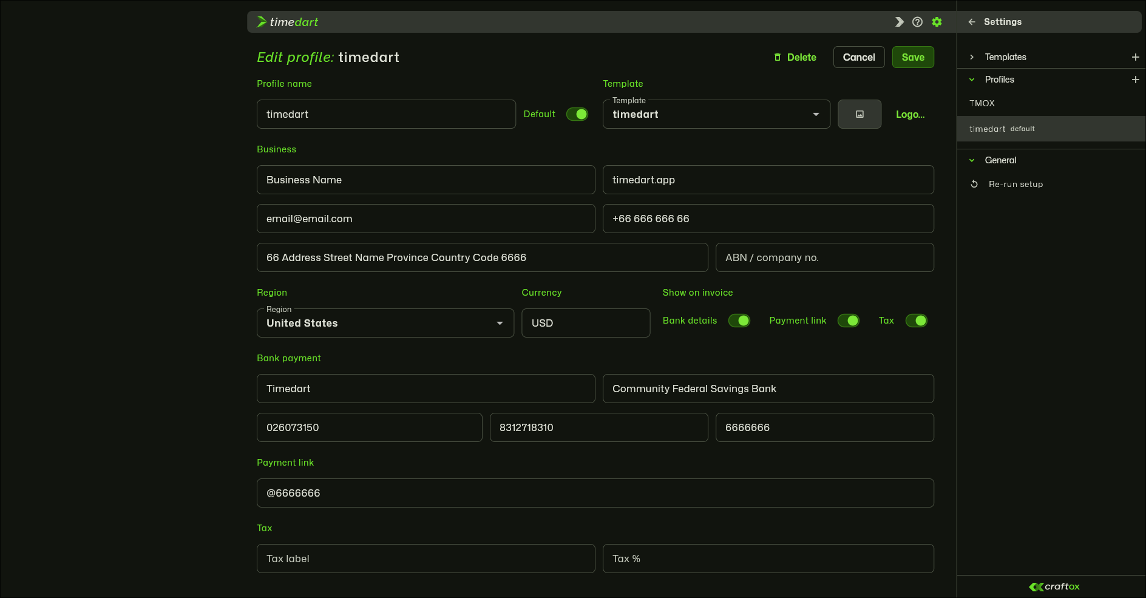The height and width of the screenshot is (598, 1146).
Task: Select the TMOX profile
Action: (x=1051, y=103)
